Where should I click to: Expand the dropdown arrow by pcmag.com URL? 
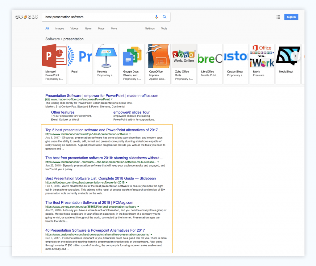pyautogui.click(x=138, y=207)
